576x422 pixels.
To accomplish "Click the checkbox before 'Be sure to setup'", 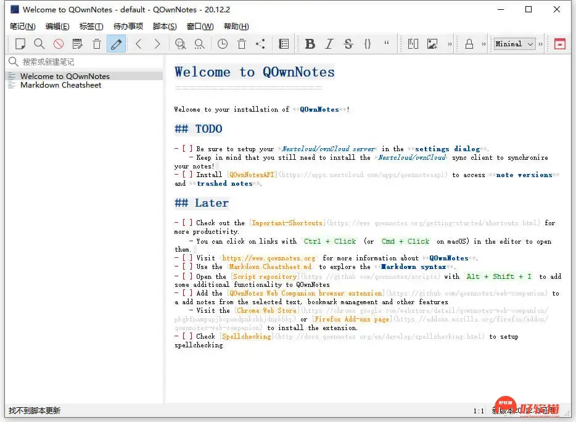I will tap(187, 149).
